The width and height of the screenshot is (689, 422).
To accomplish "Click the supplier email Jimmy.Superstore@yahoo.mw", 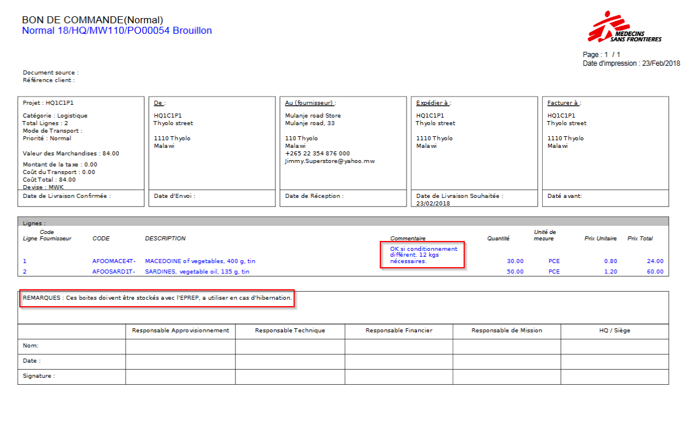I will tap(330, 161).
